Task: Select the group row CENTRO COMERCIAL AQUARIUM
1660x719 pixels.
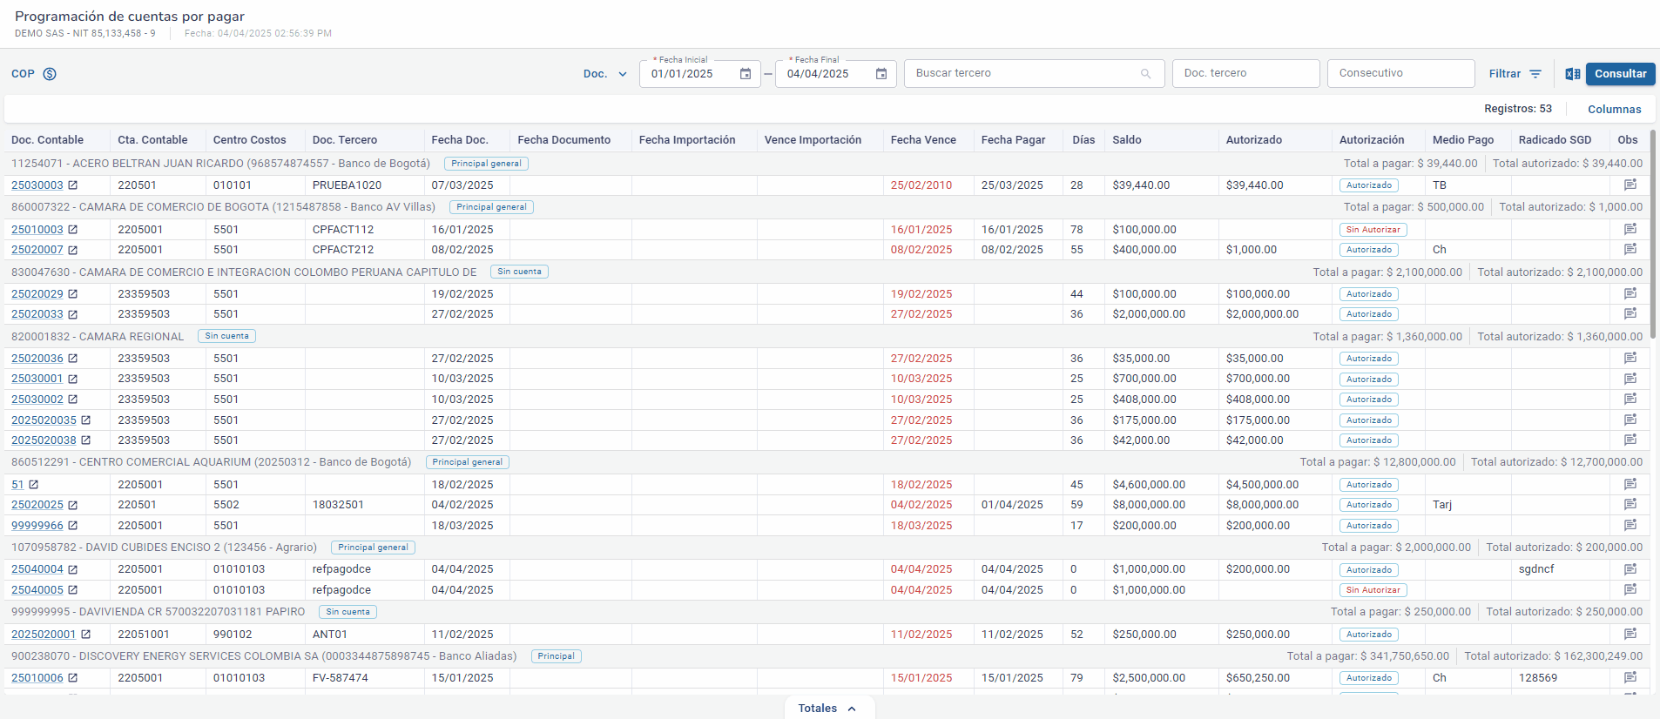Action: [x=827, y=462]
